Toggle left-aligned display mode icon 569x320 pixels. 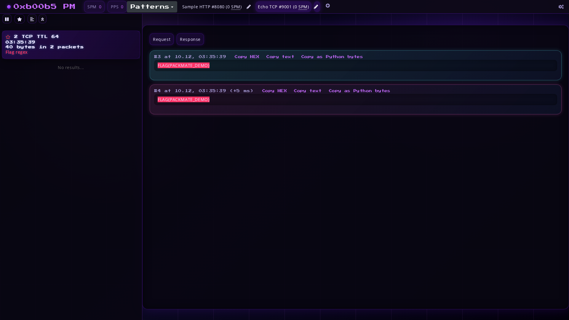[x=32, y=19]
